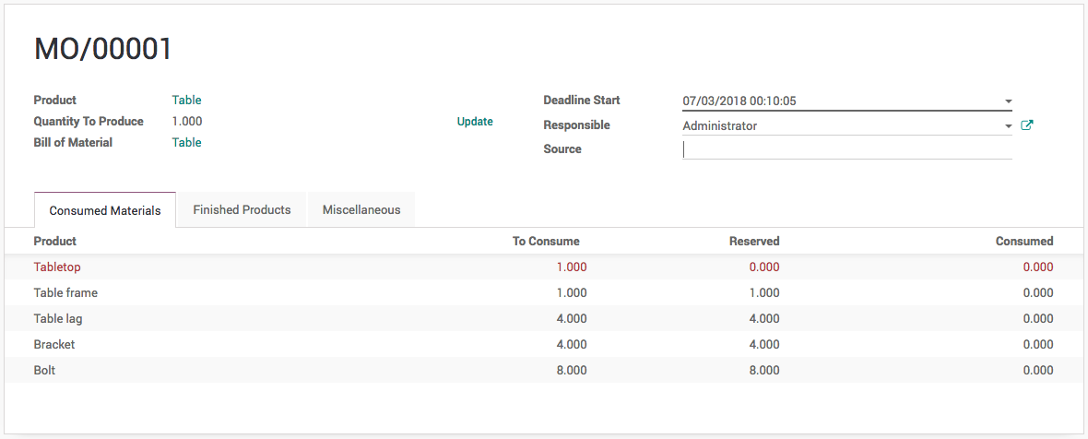
Task: Select the Table frame material row
Action: pos(65,292)
